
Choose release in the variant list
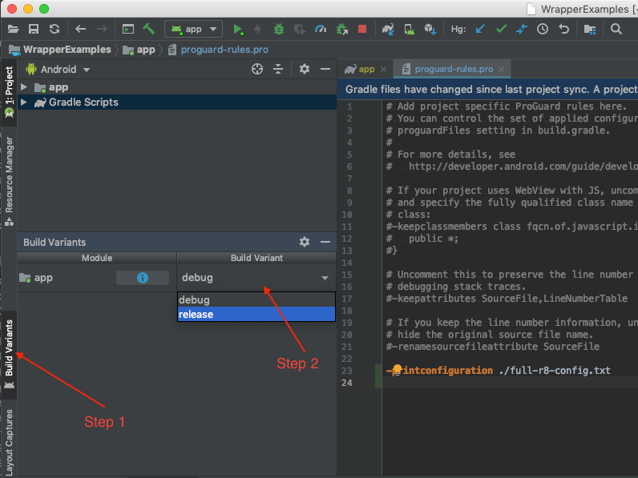[x=256, y=314]
